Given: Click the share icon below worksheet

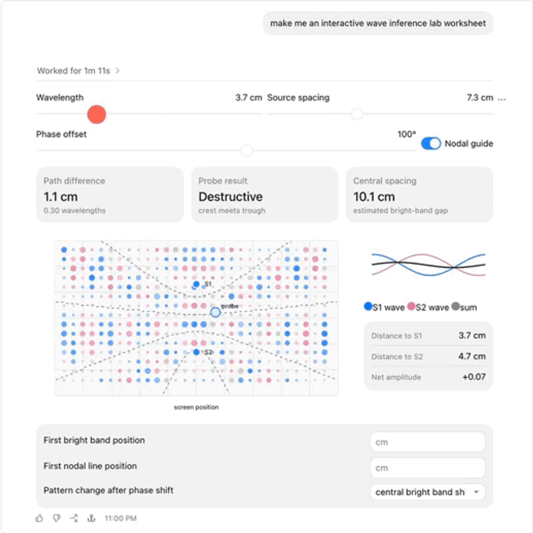Looking at the screenshot, I should (x=74, y=518).
